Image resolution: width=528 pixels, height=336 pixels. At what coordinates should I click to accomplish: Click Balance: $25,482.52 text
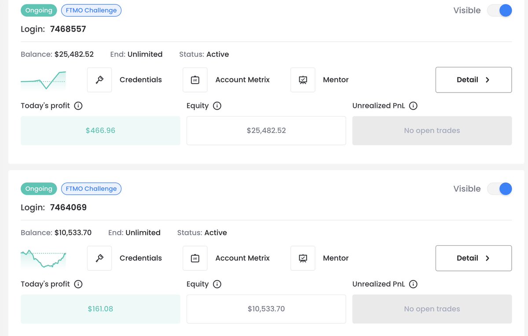tap(57, 54)
